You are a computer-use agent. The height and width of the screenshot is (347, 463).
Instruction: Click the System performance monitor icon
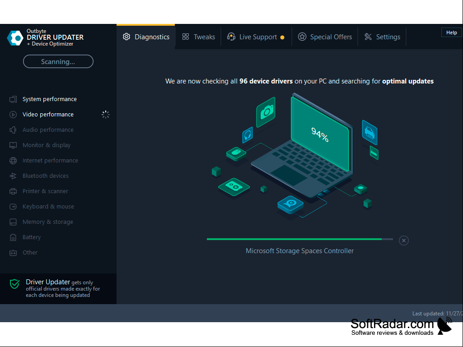13,99
